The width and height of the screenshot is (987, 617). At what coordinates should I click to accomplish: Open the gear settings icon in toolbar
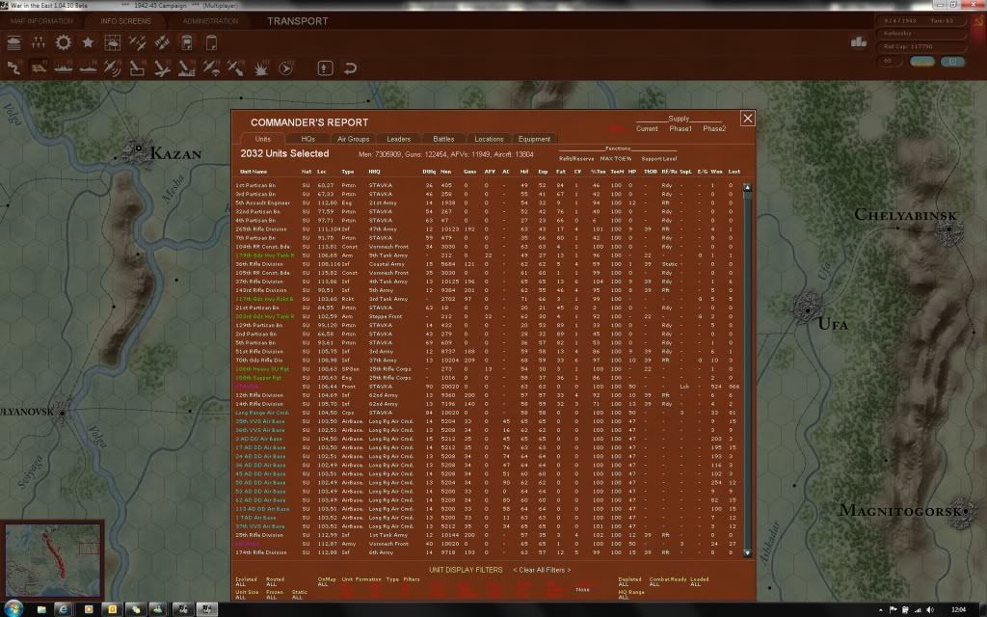pos(64,42)
